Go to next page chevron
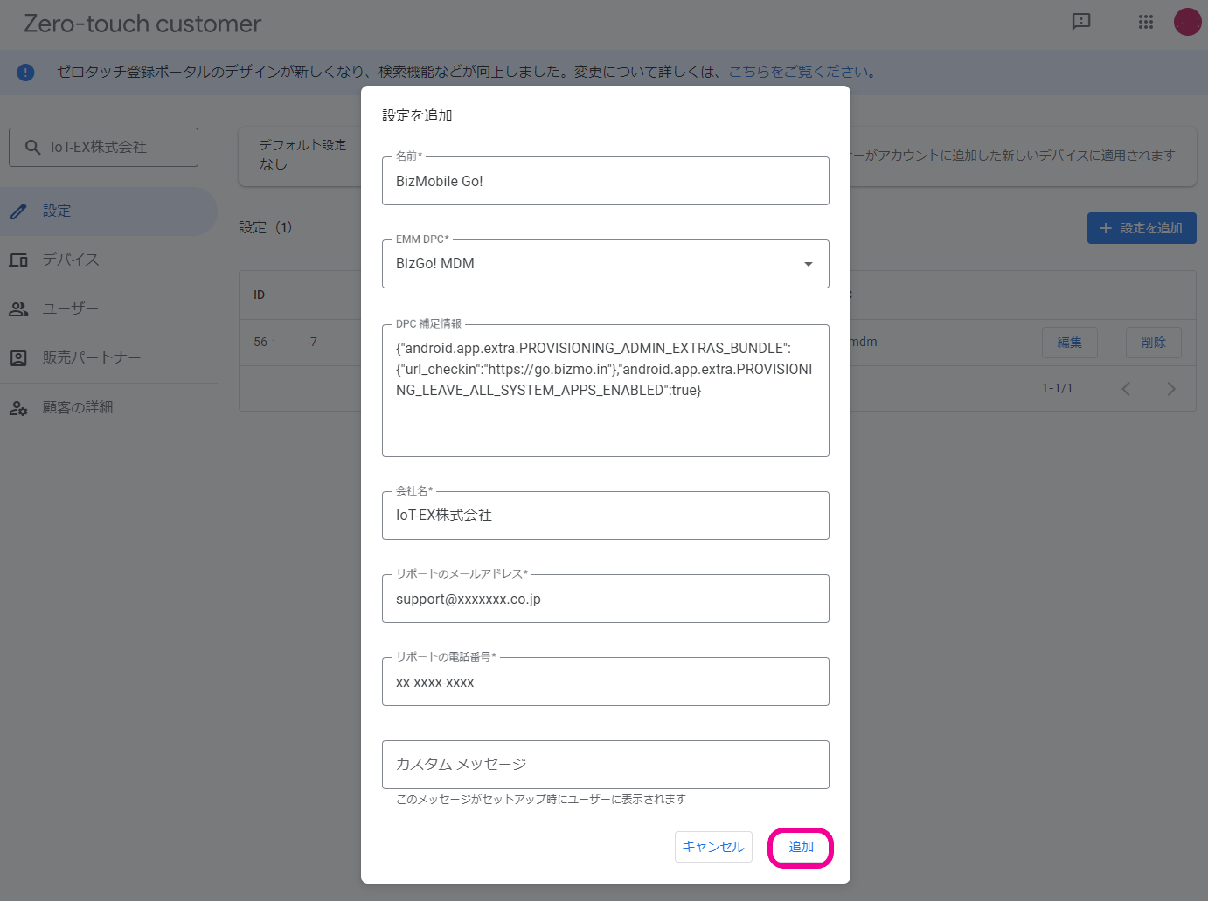 click(x=1171, y=389)
